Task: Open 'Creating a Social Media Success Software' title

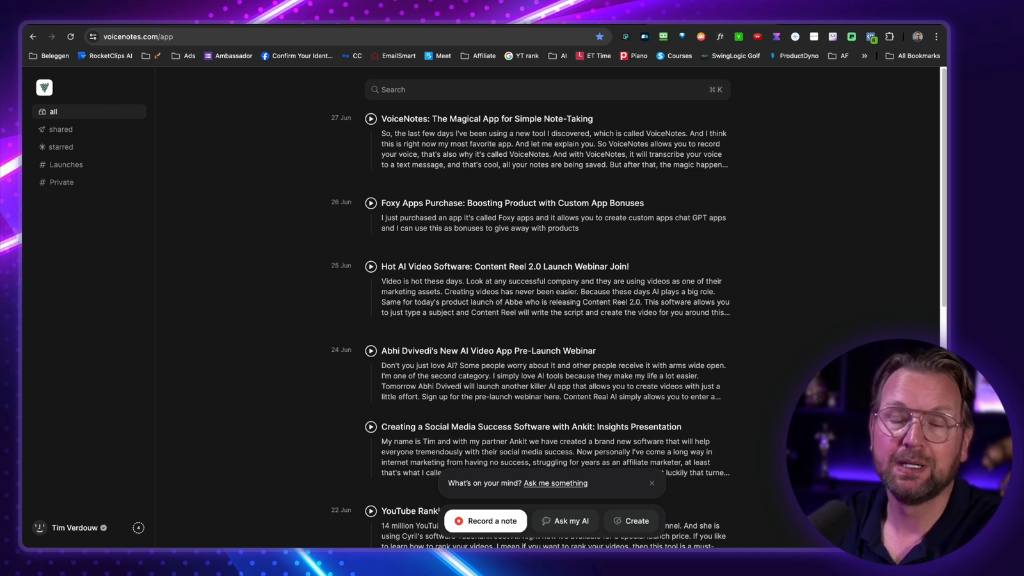Action: point(531,427)
